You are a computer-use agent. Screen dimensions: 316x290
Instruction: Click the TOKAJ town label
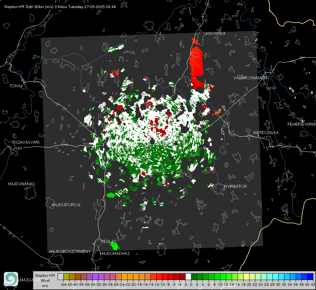tap(16, 86)
